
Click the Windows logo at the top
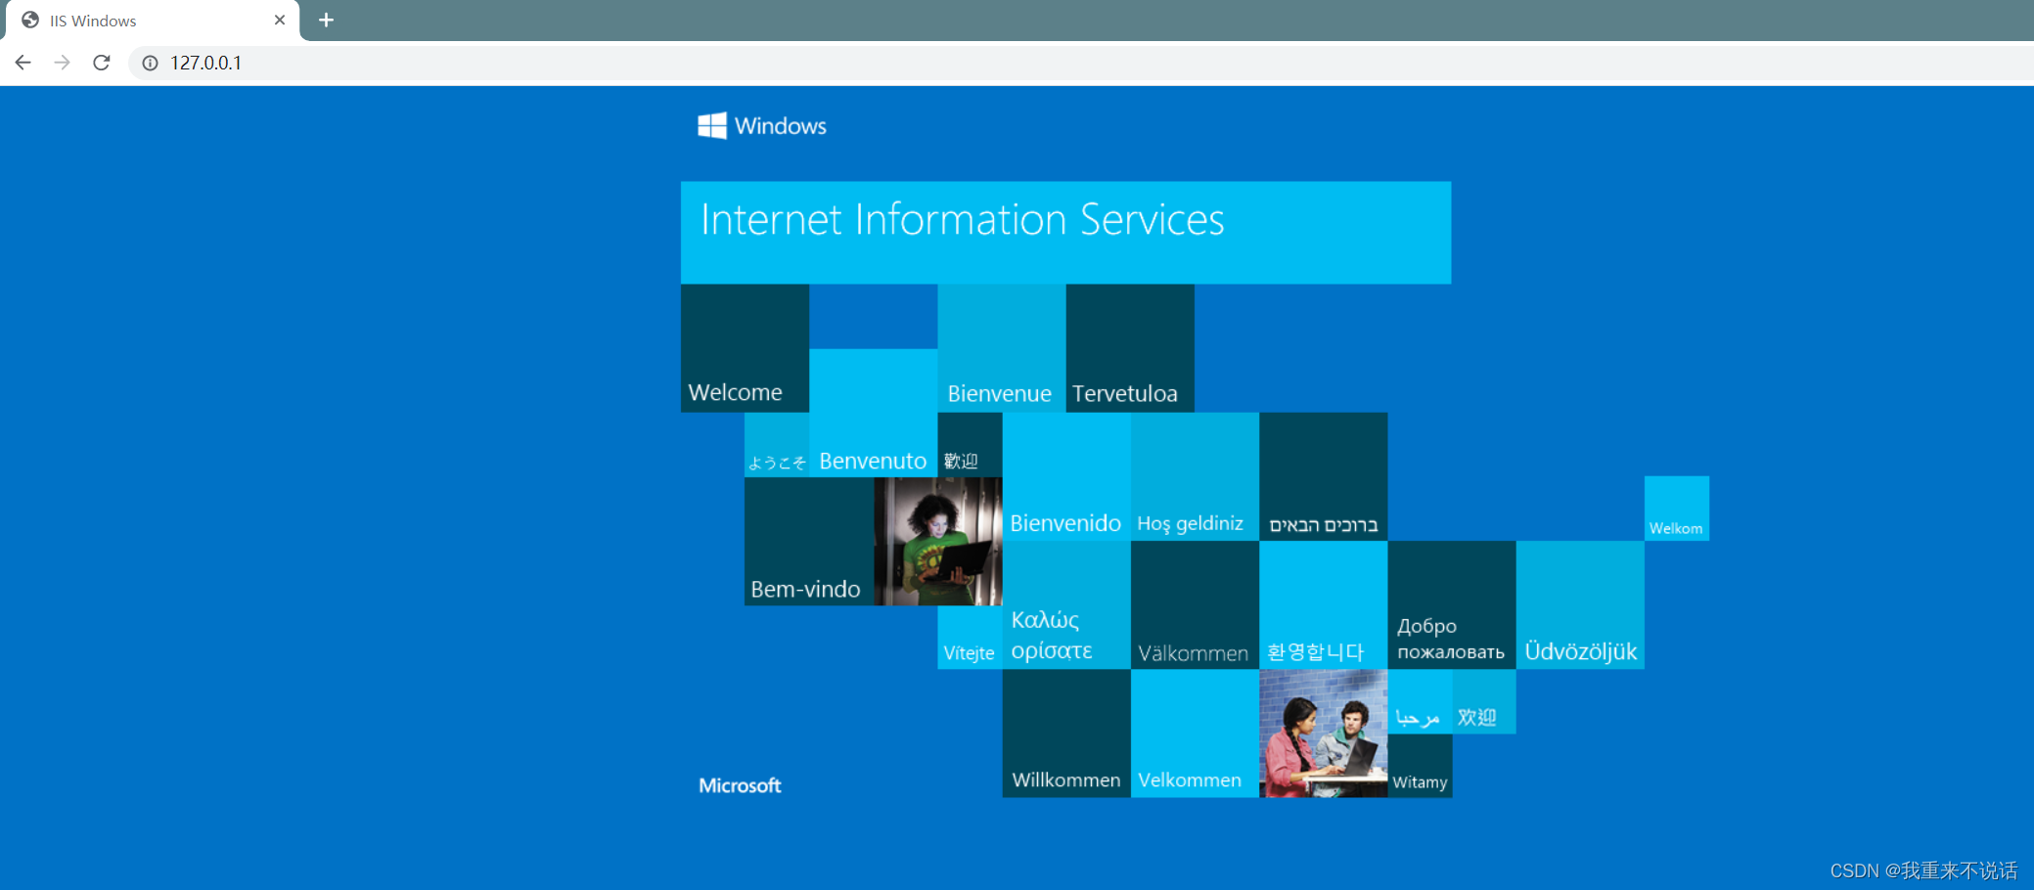pyautogui.click(x=762, y=125)
